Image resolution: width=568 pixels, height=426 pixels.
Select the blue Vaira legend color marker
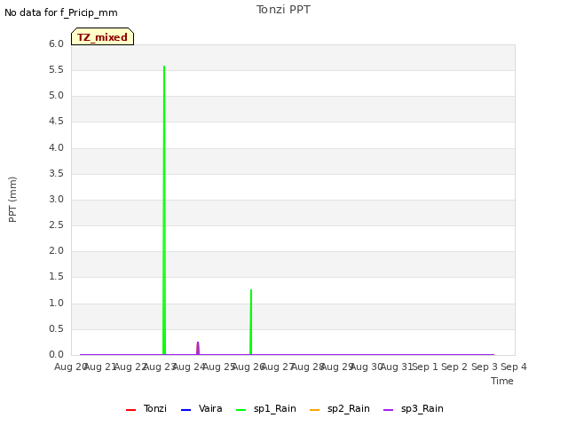[x=185, y=410]
